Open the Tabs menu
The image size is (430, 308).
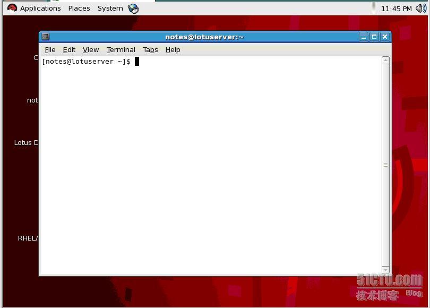tap(150, 50)
